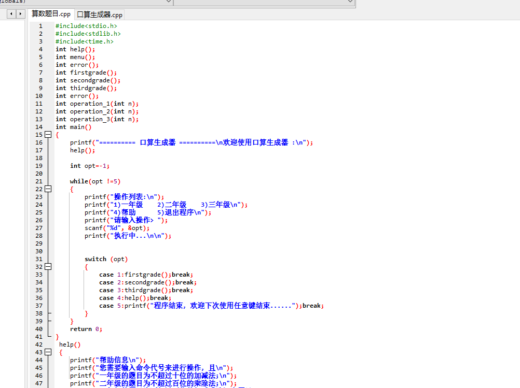The height and width of the screenshot is (388, 520).
Task: Click the switch (opt) line
Action: (106, 259)
